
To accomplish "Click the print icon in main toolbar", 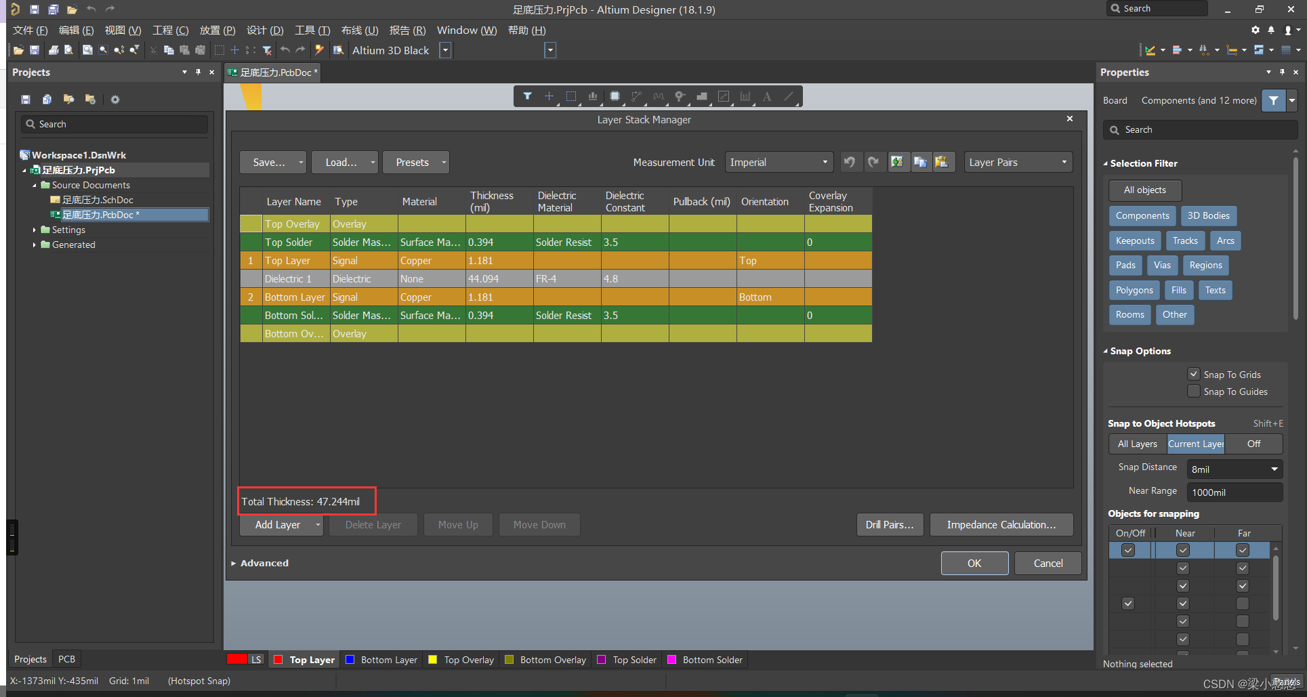I will [54, 50].
